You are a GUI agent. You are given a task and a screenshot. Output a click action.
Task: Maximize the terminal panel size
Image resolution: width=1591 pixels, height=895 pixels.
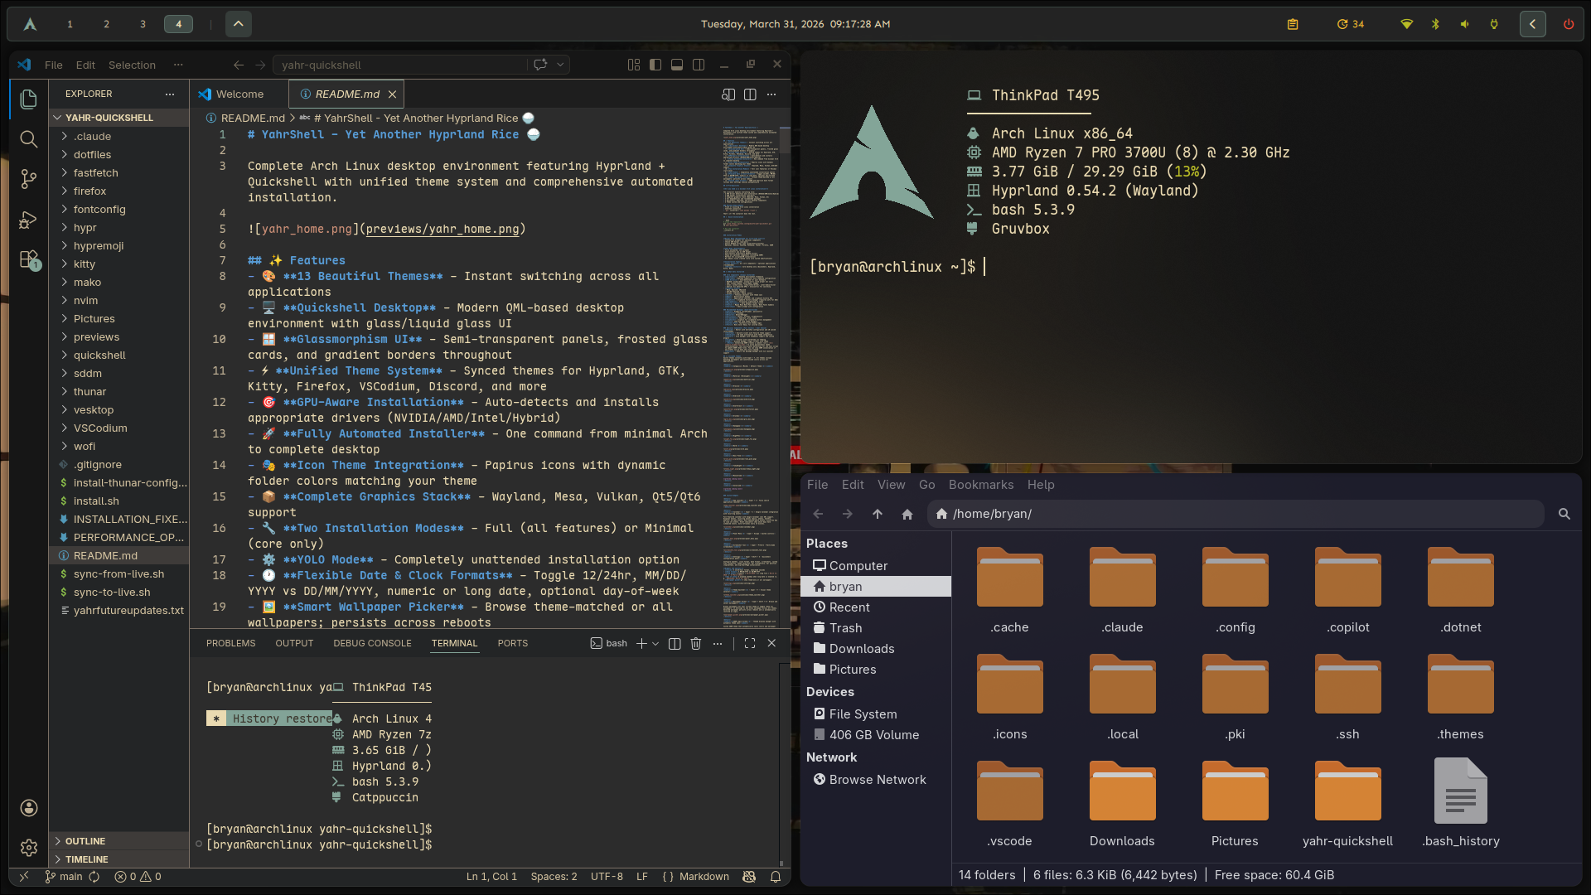(x=750, y=643)
